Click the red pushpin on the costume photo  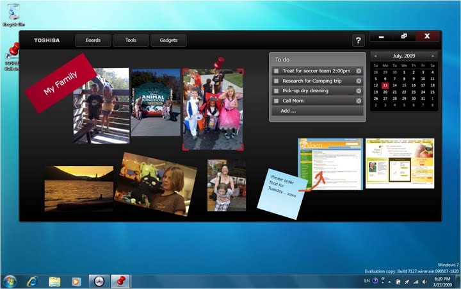[220, 63]
